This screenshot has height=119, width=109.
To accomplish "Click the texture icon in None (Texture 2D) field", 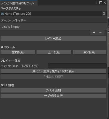I will point(2,14).
